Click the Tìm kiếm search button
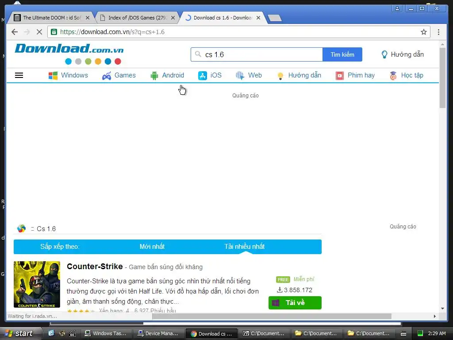453x340 pixels. click(342, 54)
